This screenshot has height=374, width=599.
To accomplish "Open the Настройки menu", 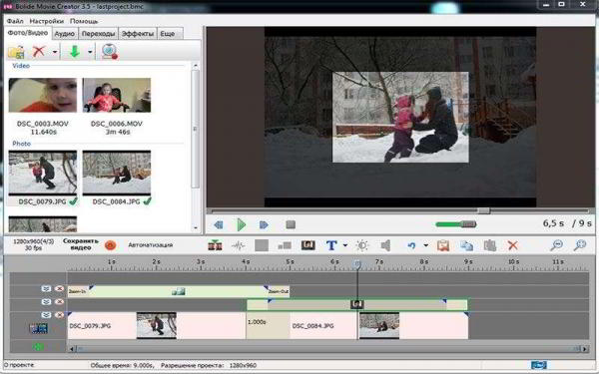I will coord(47,21).
